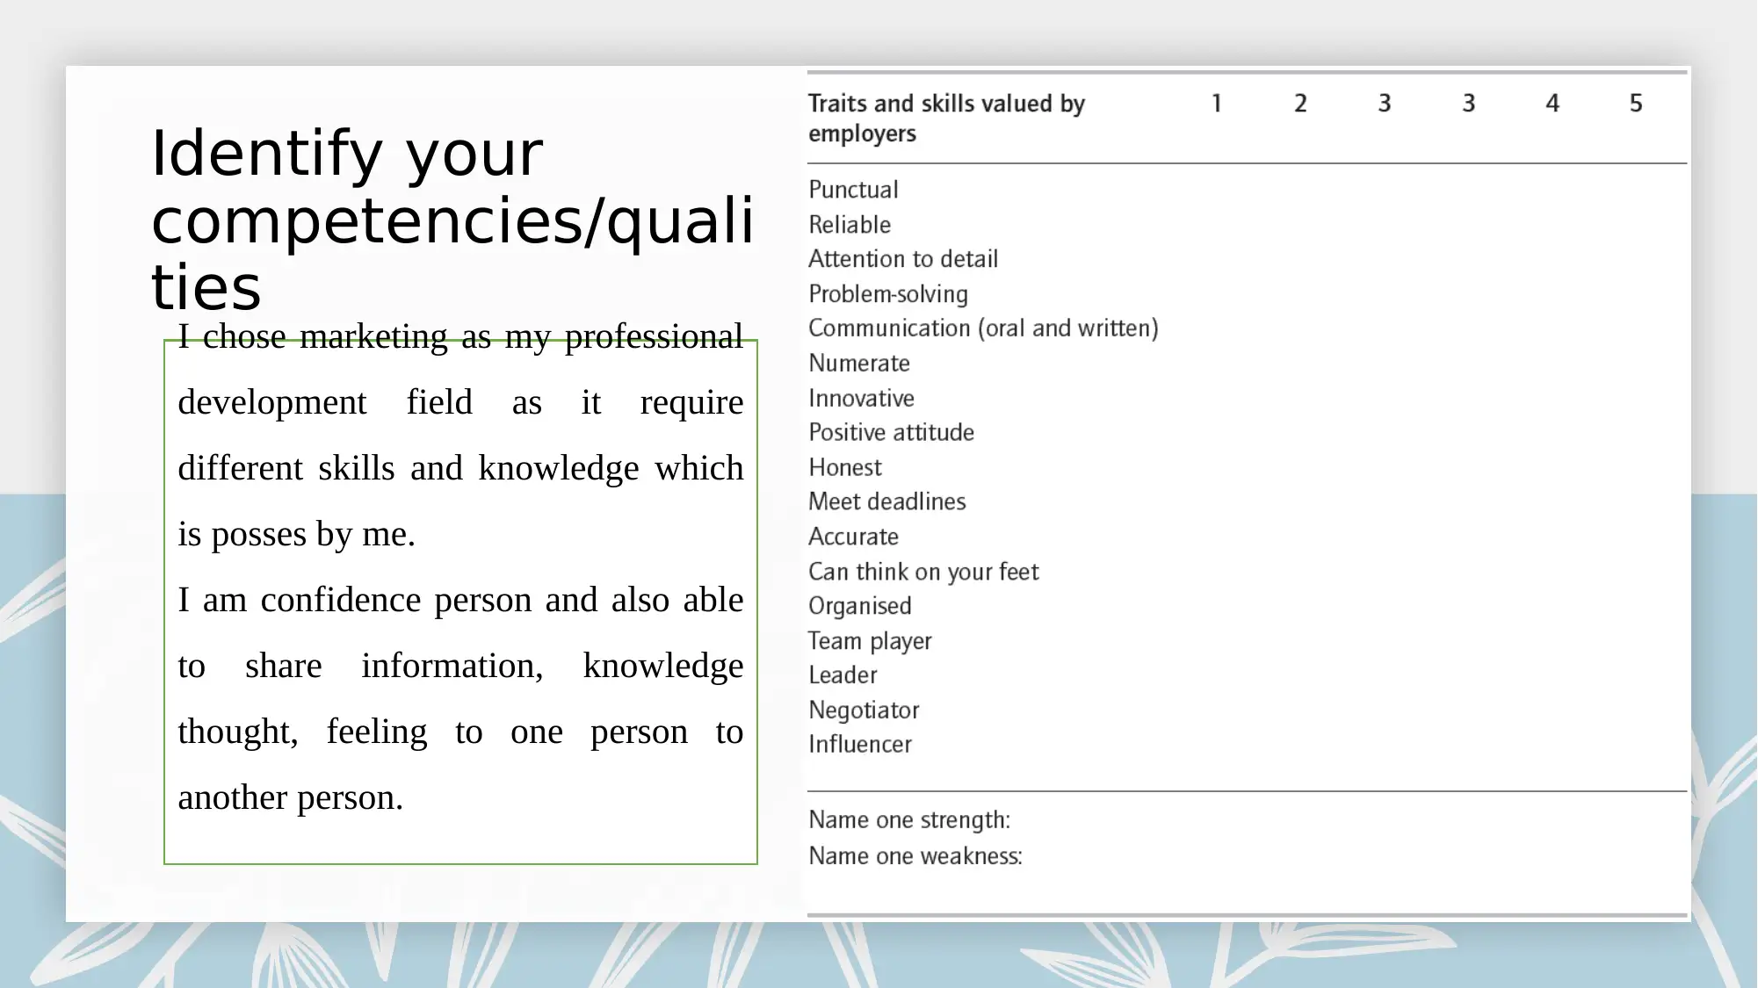This screenshot has width=1758, height=988.
Task: Click the rating column '5' header
Action: pos(1636,103)
